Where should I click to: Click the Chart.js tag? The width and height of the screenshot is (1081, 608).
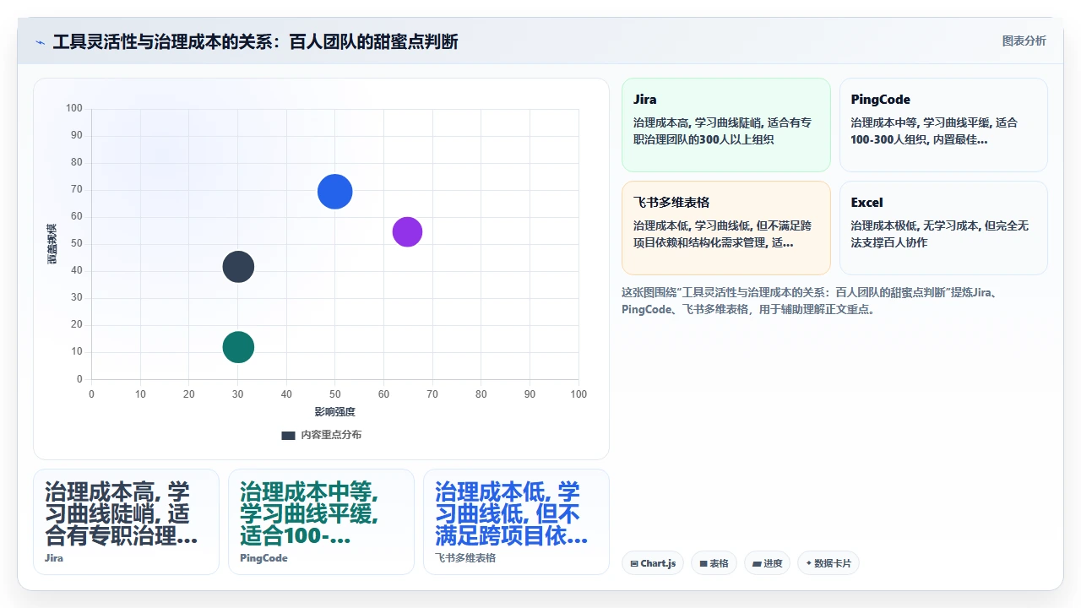click(x=653, y=563)
